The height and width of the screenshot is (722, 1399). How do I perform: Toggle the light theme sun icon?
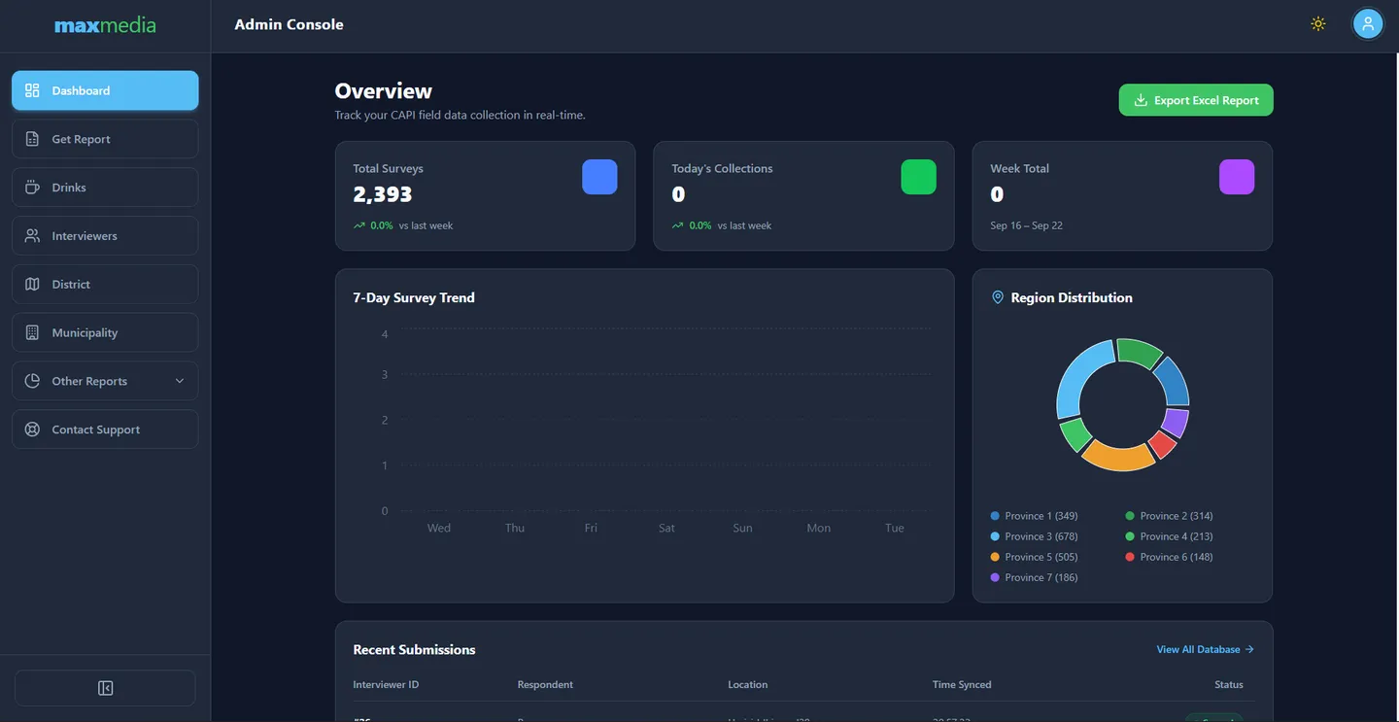[x=1318, y=24]
